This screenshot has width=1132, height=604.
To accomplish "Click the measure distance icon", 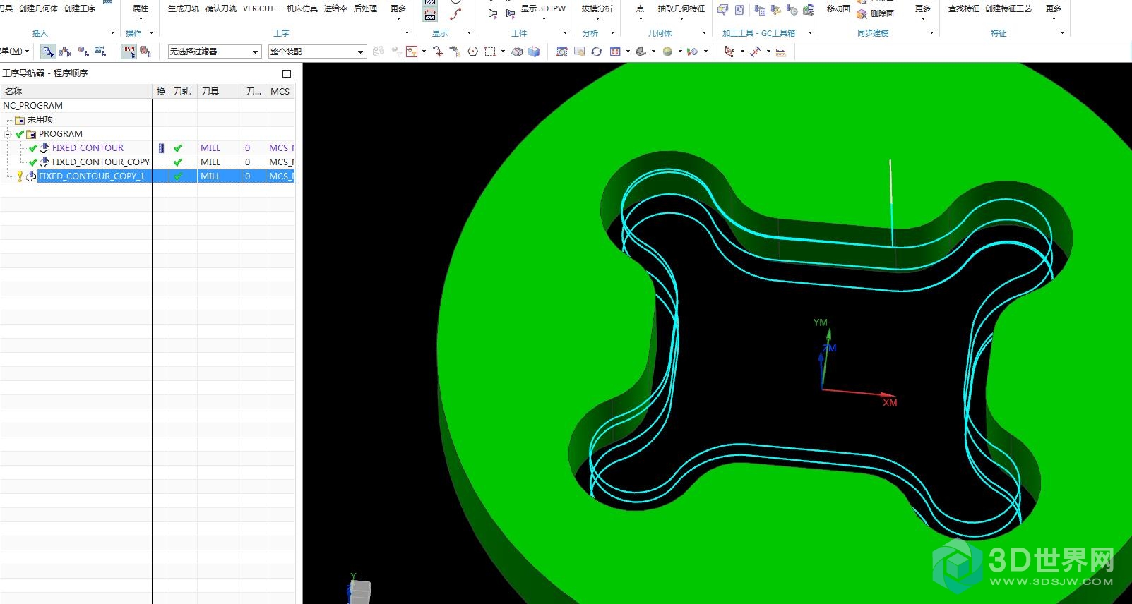I will 755,52.
